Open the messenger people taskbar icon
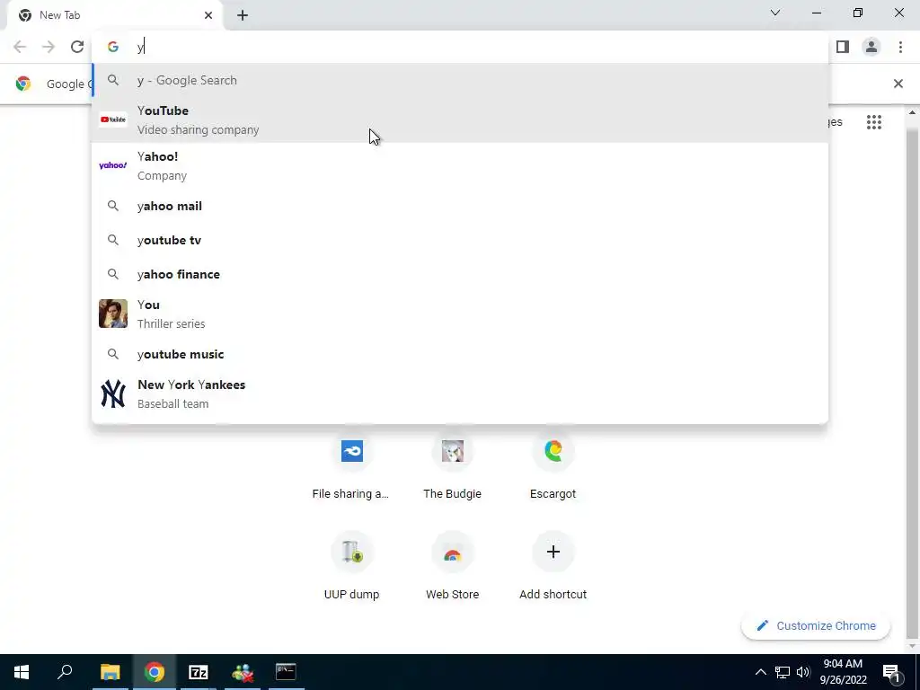920x690 pixels. click(243, 672)
